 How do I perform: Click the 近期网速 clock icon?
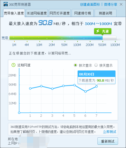click(x=13, y=65)
